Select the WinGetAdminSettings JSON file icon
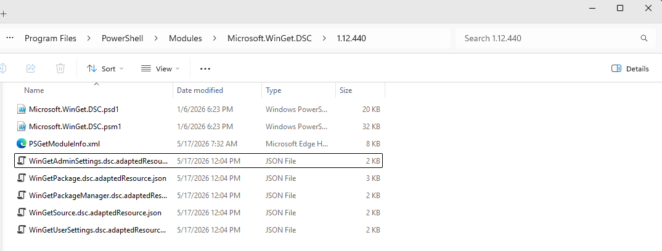 (x=22, y=161)
